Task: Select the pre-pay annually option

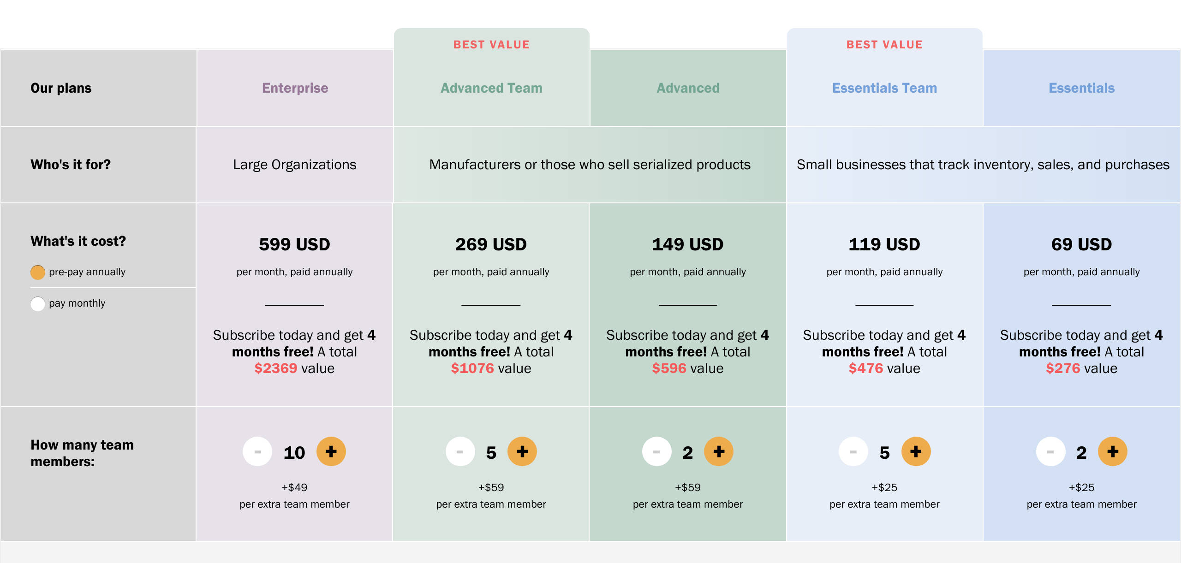Action: [37, 272]
